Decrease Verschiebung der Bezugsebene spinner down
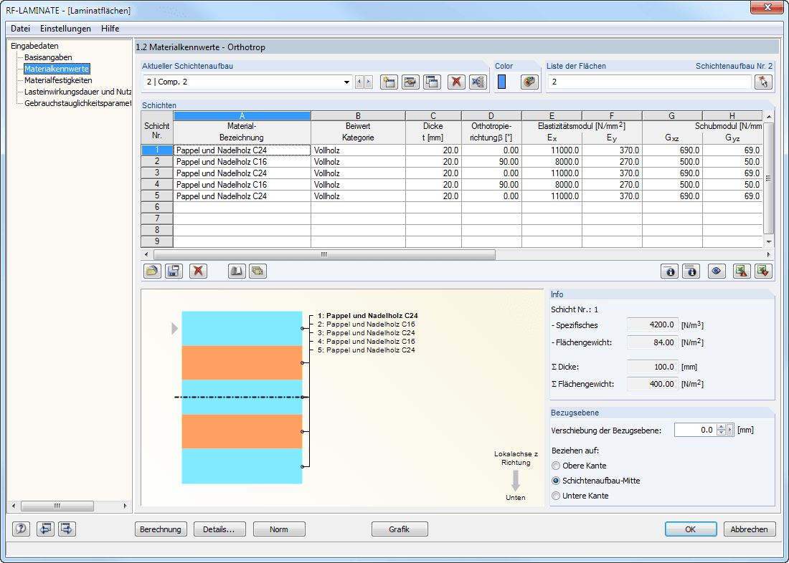Screen dimensions: 789x563 [721, 433]
